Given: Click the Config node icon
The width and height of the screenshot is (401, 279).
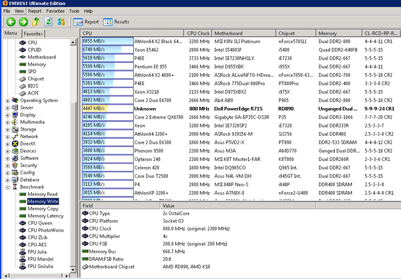Looking at the screenshot, I should [x=15, y=173].
